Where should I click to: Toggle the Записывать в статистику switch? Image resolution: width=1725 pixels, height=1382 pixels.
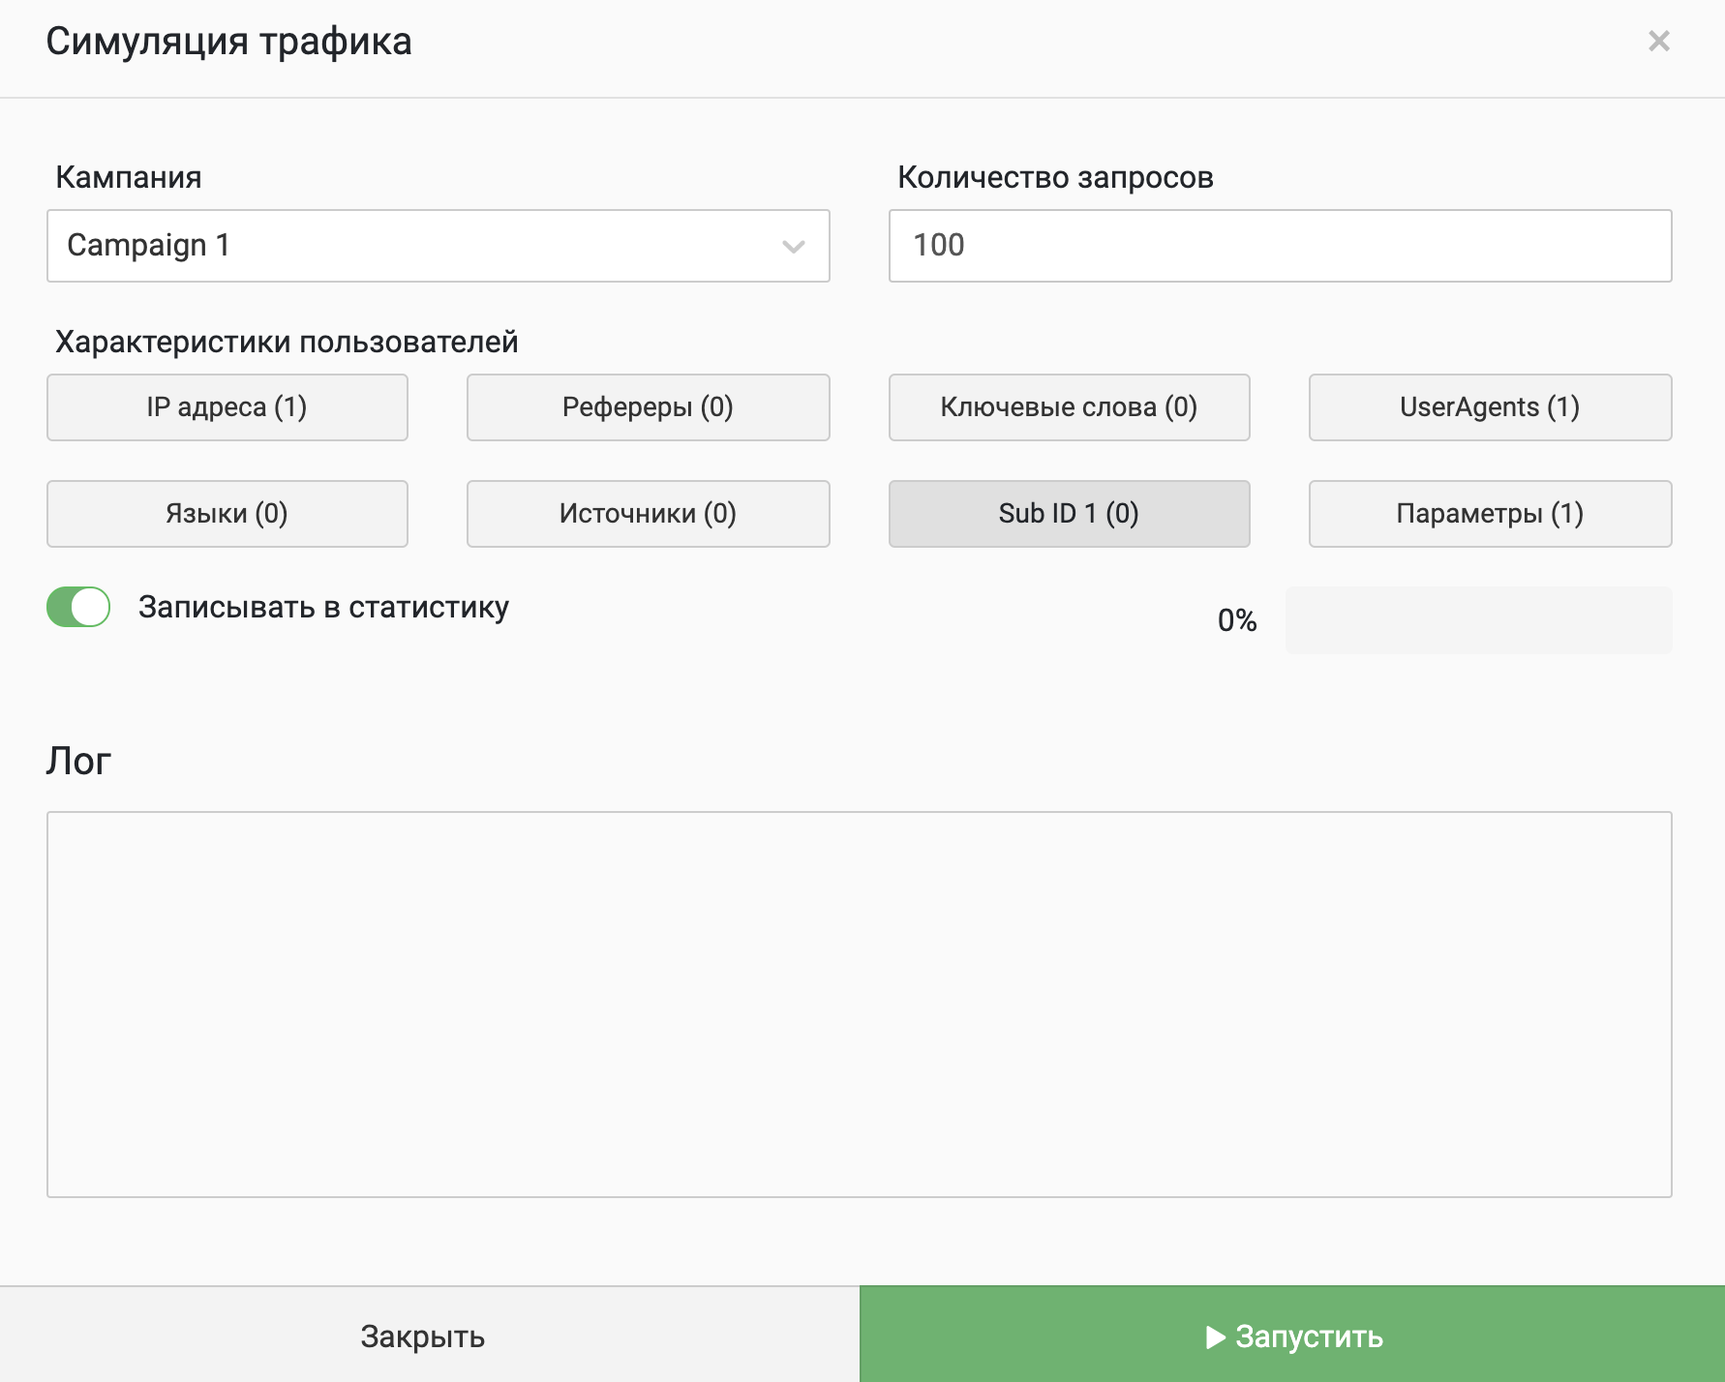pyautogui.click(x=78, y=607)
